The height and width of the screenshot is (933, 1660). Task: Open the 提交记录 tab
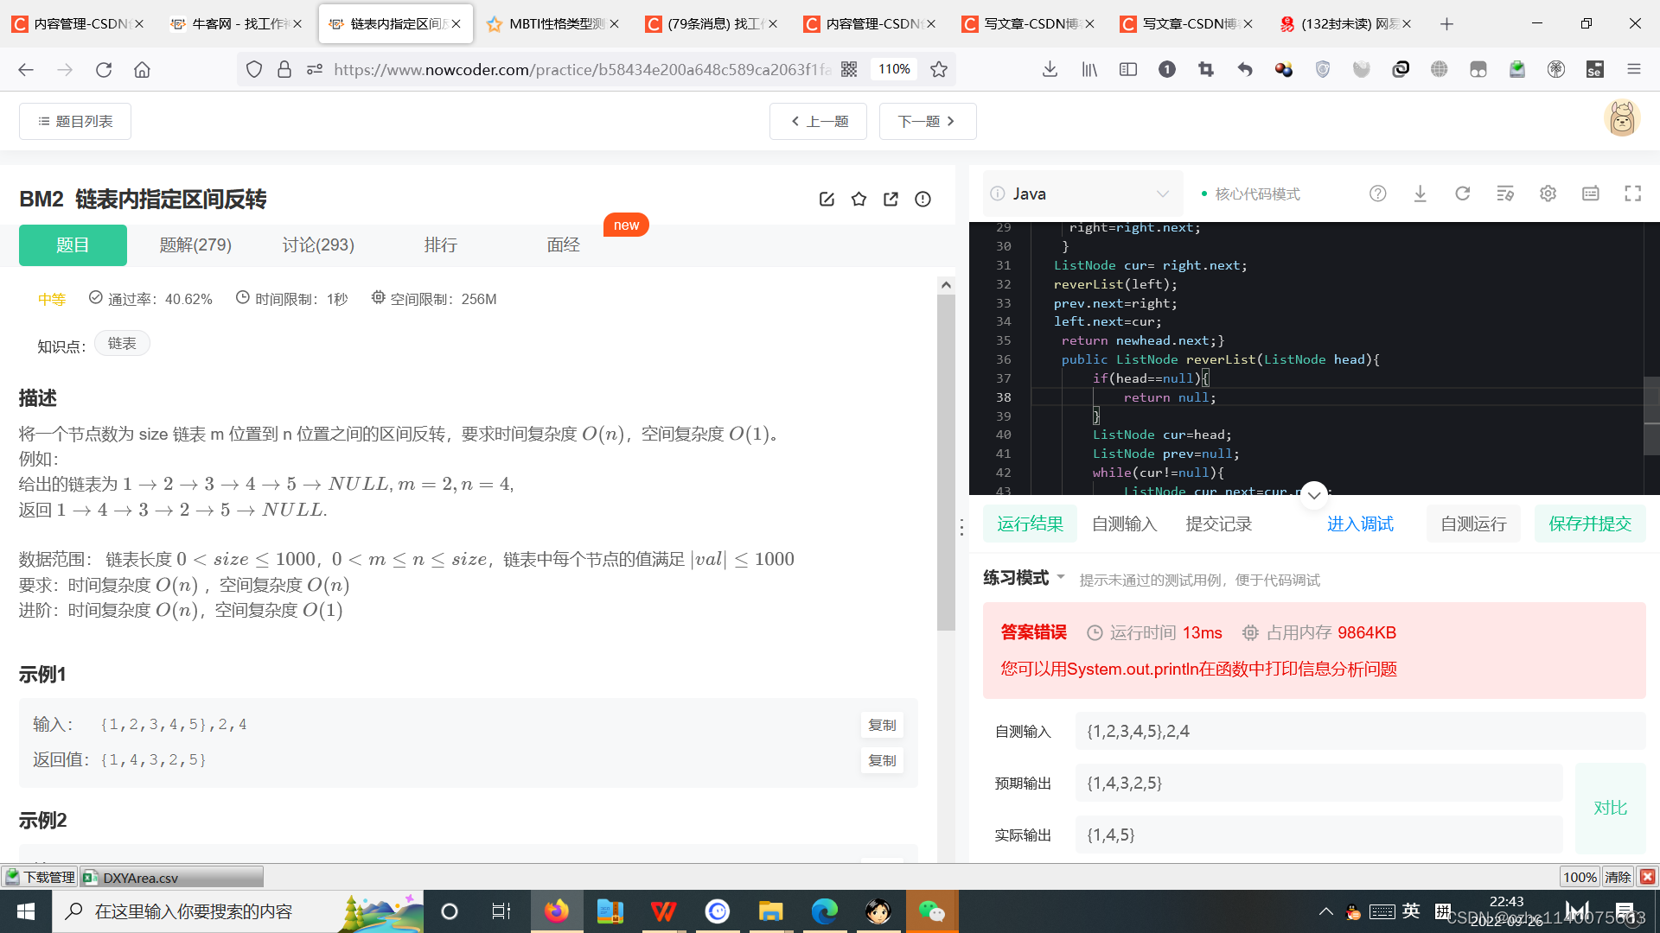coord(1218,524)
